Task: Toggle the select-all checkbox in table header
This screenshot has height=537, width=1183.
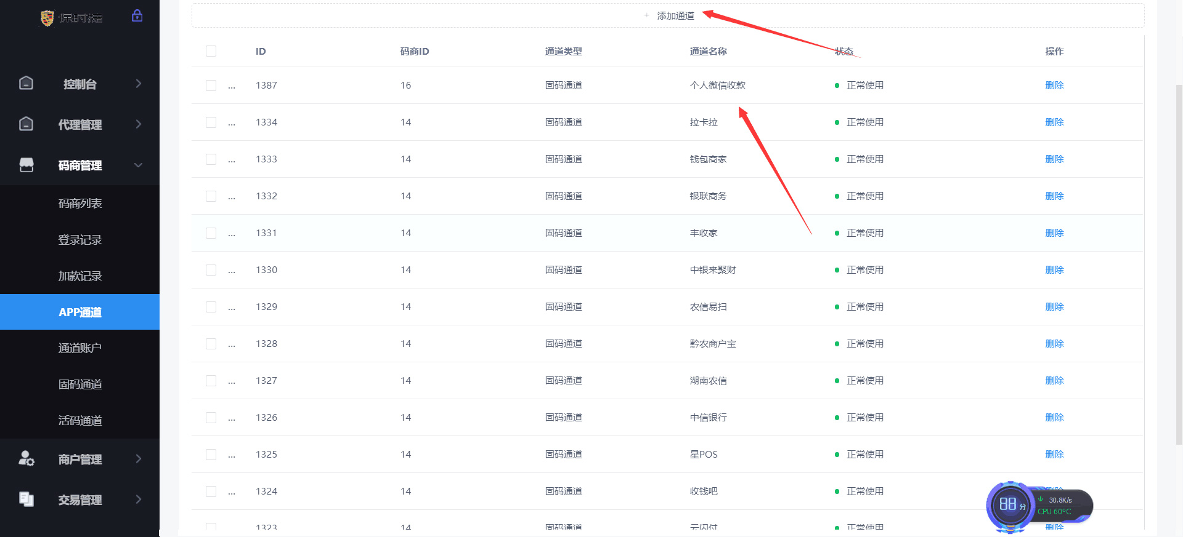Action: point(211,51)
